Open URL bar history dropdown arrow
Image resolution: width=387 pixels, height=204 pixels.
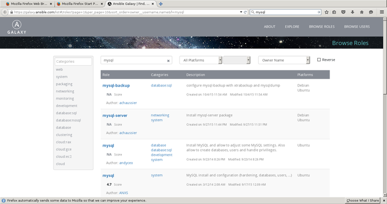pos(241,12)
